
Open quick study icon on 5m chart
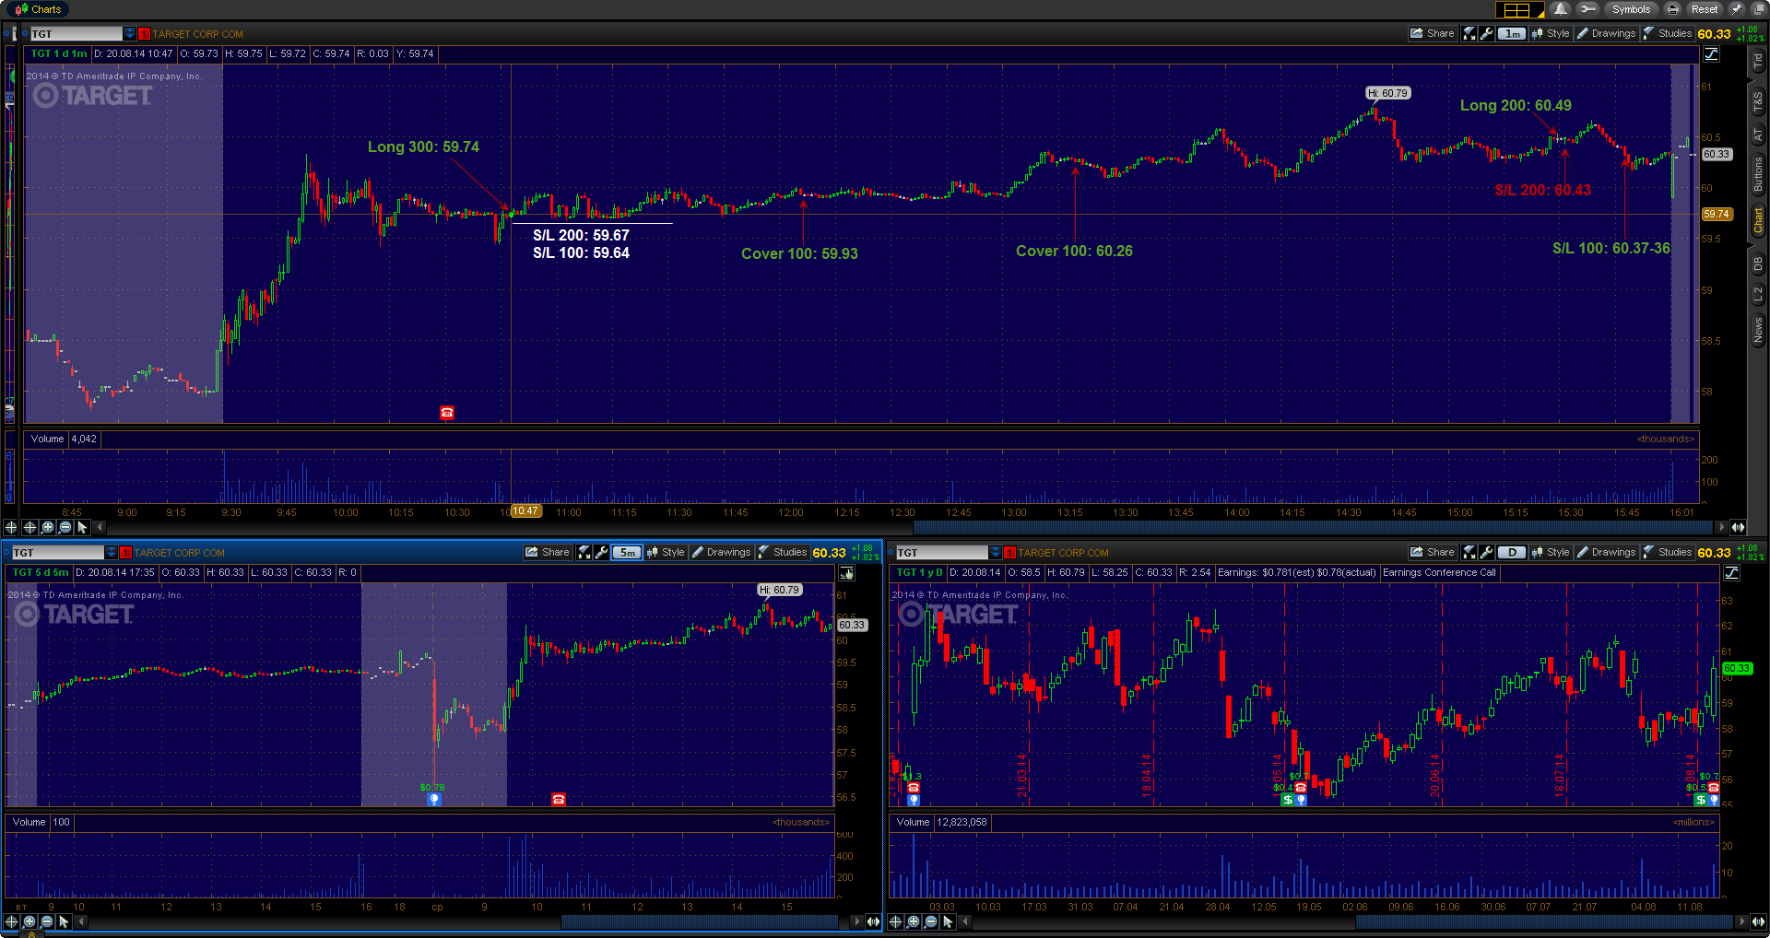pyautogui.click(x=584, y=552)
